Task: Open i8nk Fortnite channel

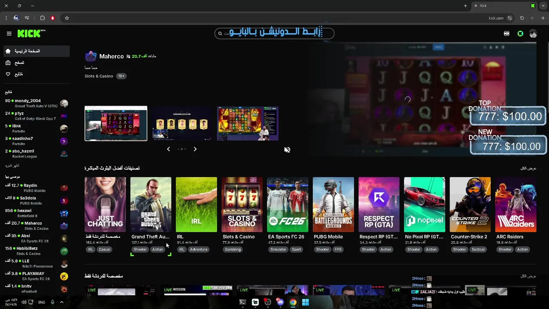Action: click(36, 128)
